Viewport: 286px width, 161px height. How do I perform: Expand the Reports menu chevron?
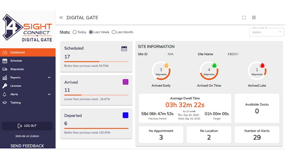pyautogui.click(x=49, y=78)
